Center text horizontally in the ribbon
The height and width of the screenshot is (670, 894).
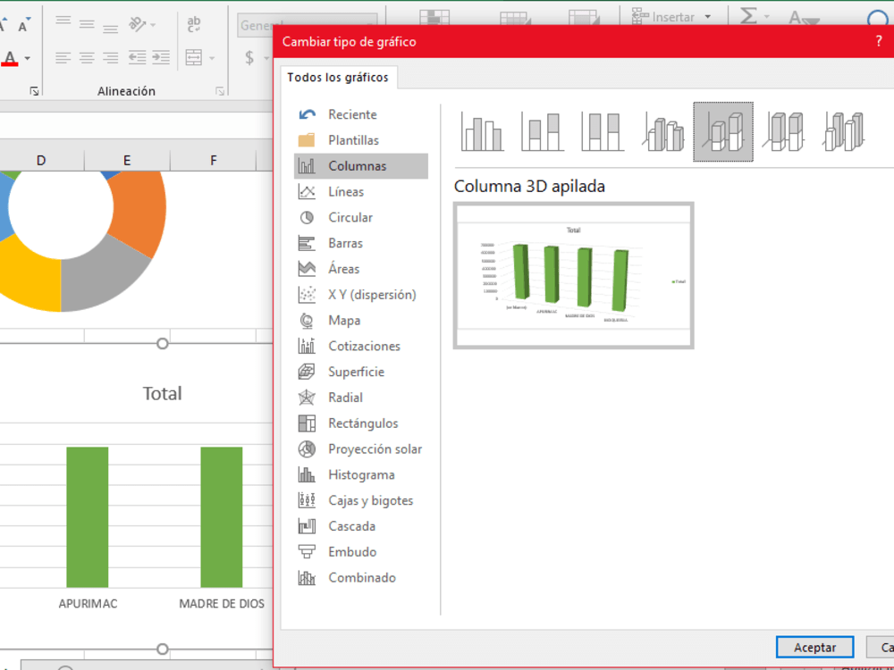[x=87, y=57]
